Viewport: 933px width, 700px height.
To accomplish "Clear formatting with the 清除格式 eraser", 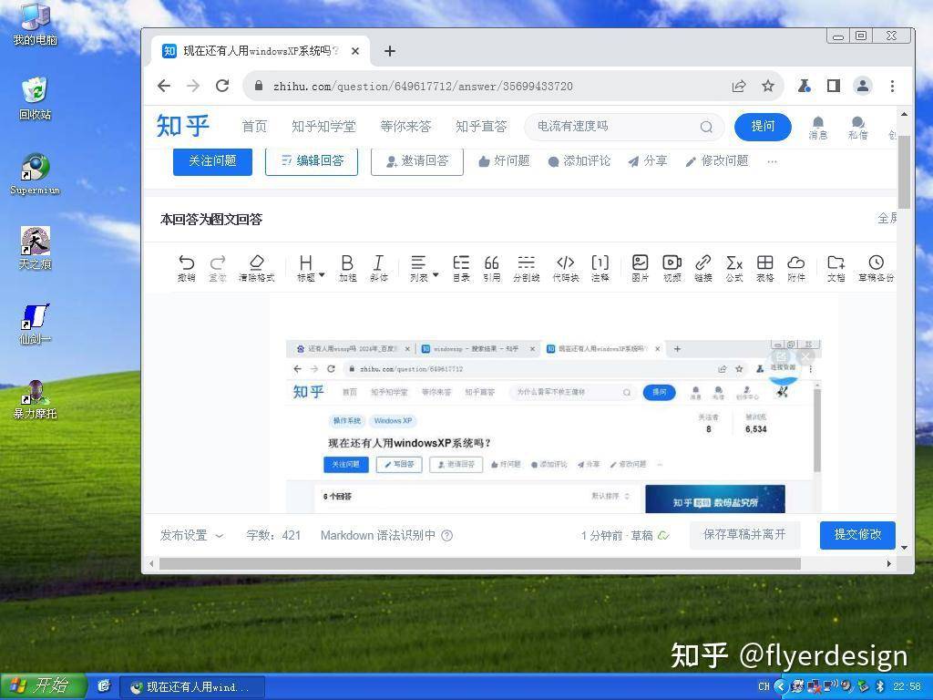I will [x=256, y=268].
